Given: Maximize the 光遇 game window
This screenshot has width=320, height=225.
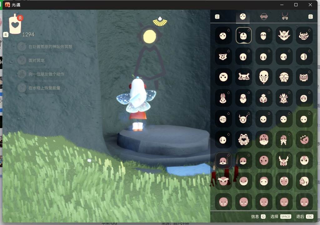Looking at the screenshot, I should [x=296, y=5].
